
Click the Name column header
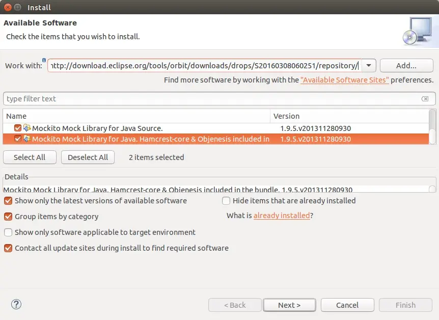click(x=136, y=116)
